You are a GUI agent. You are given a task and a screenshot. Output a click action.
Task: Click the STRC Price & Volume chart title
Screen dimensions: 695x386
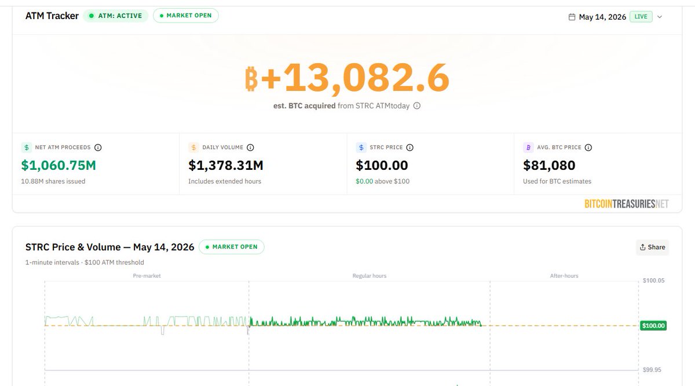pos(110,247)
